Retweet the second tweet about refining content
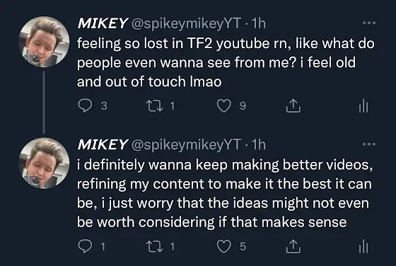 [x=155, y=246]
